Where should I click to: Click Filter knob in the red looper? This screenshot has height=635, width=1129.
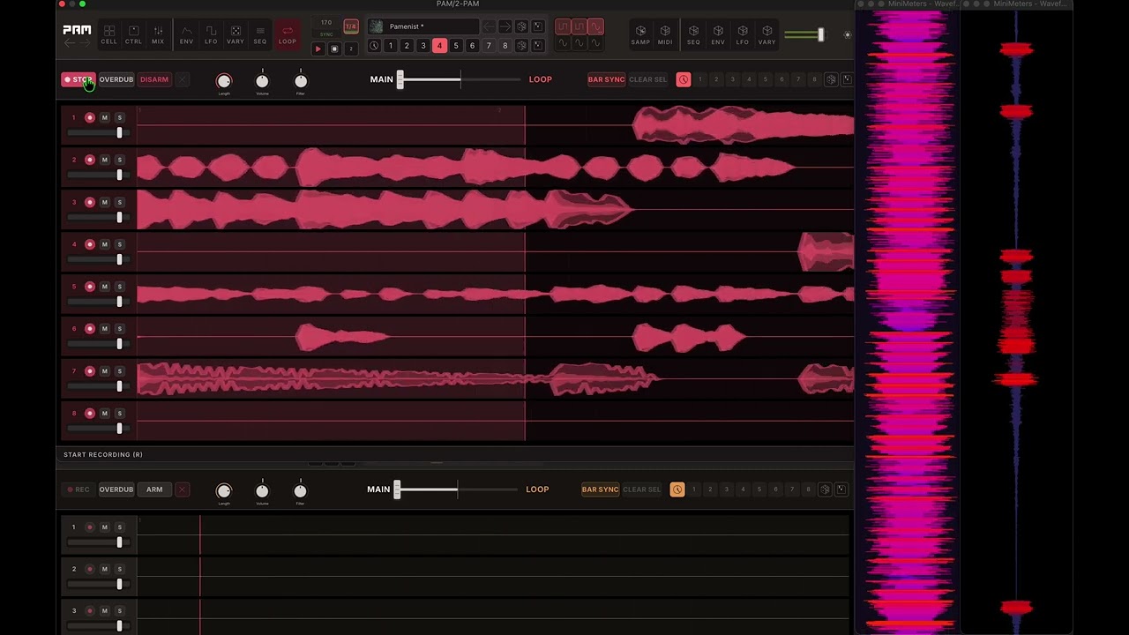click(x=301, y=81)
